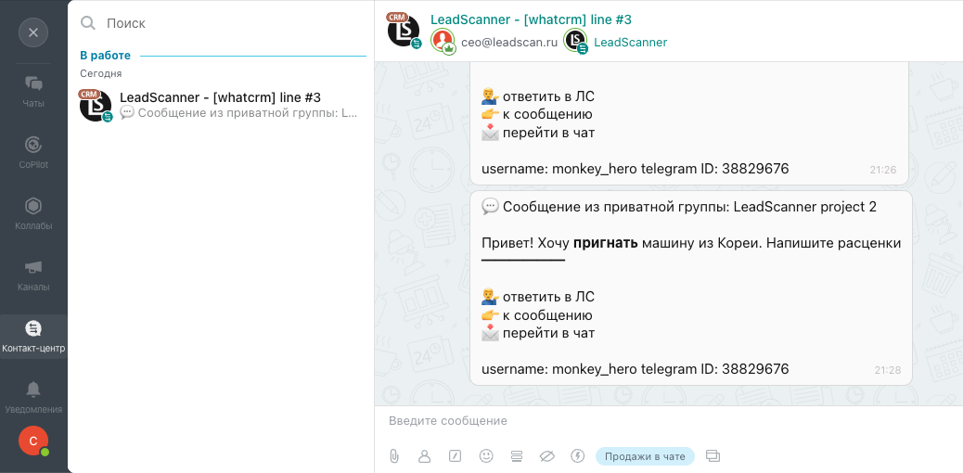Screen dimensions: 963x473
Task: Open the slash command icon
Action: click(456, 456)
